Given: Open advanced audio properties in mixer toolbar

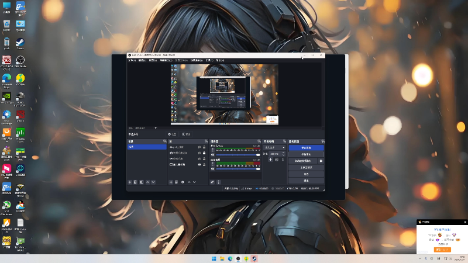Looking at the screenshot, I should pyautogui.click(x=212, y=182).
